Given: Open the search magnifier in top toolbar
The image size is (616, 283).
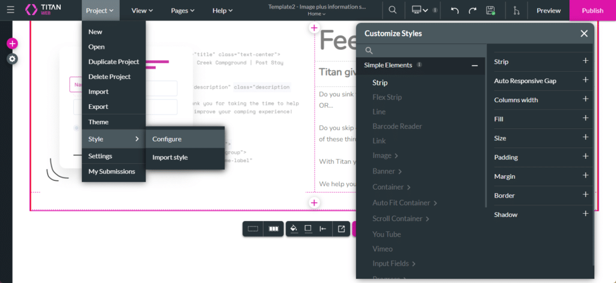Looking at the screenshot, I should click(x=392, y=10).
